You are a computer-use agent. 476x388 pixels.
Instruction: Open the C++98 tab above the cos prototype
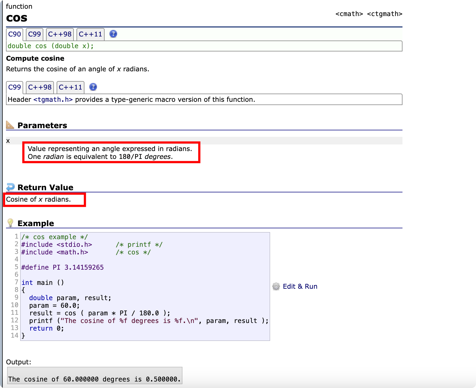[x=60, y=34]
